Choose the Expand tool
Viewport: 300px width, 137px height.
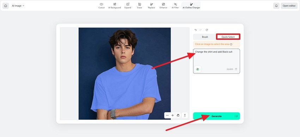(x=128, y=6)
